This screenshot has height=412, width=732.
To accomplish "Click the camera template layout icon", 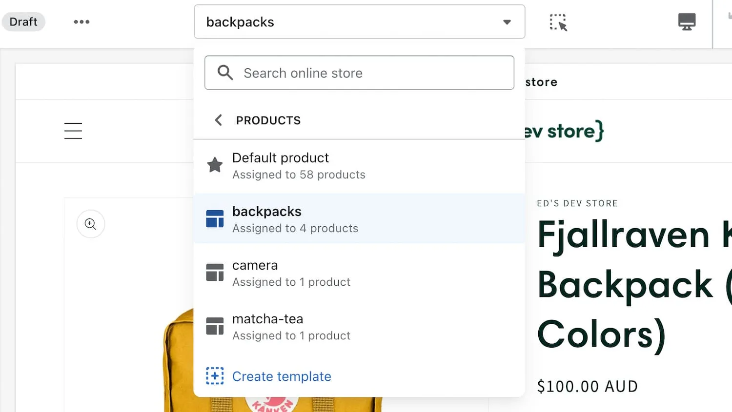I will point(215,272).
